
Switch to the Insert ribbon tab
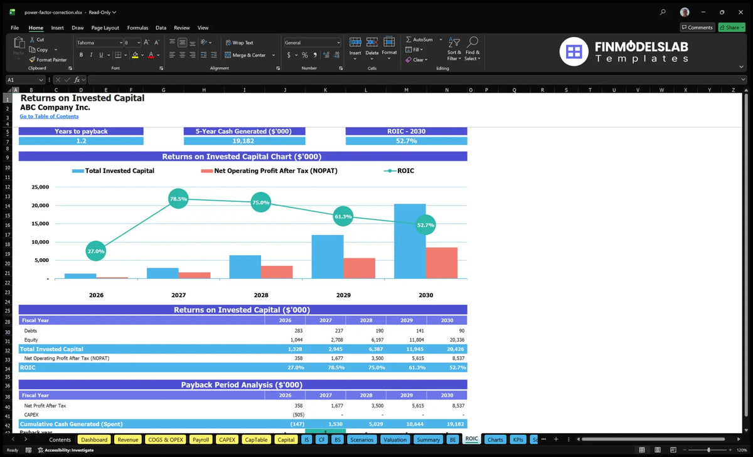coord(57,28)
